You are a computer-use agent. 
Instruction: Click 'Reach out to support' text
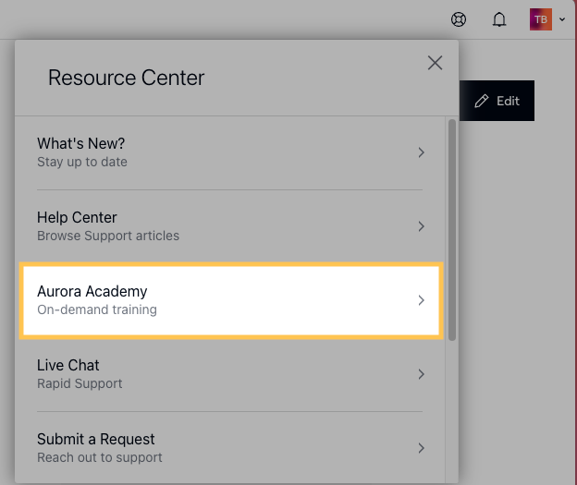pos(100,457)
